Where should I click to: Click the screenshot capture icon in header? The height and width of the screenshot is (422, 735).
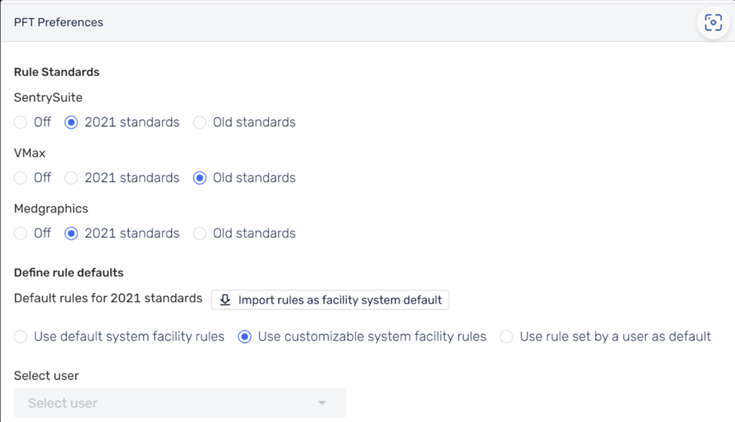713,23
